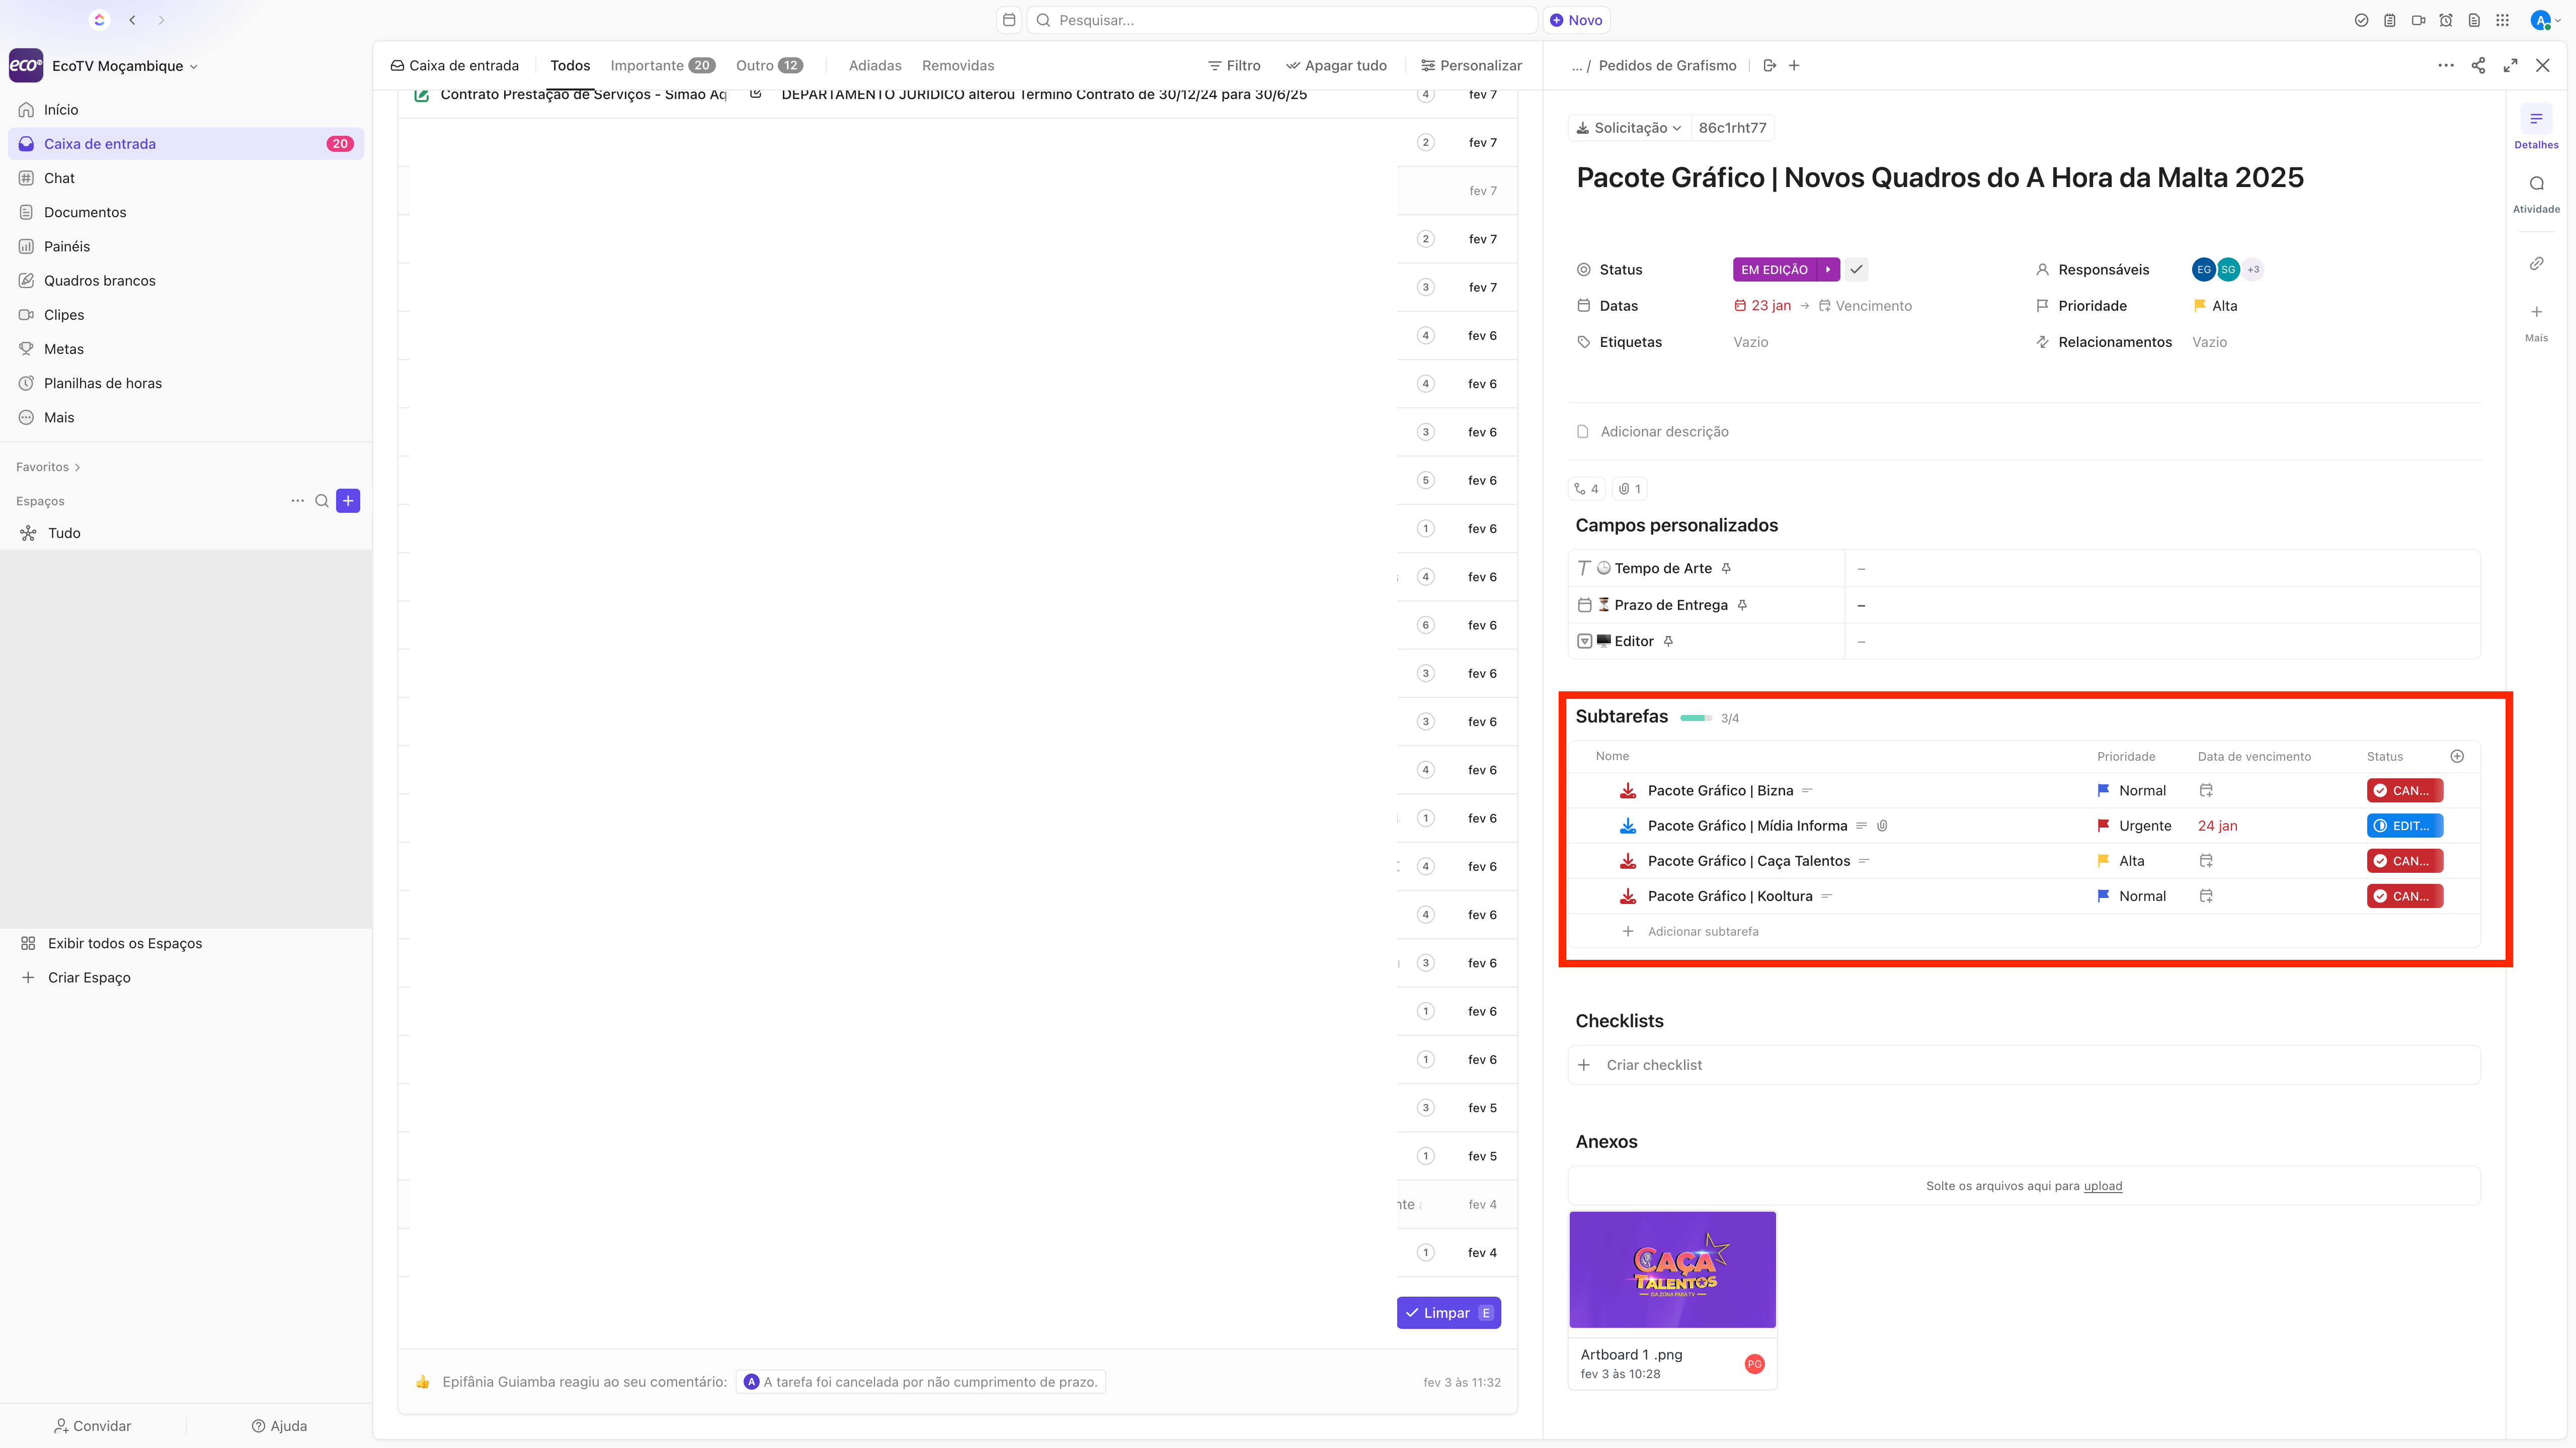Open the calendar icon beside the search
2576x1448 pixels.
[1009, 20]
